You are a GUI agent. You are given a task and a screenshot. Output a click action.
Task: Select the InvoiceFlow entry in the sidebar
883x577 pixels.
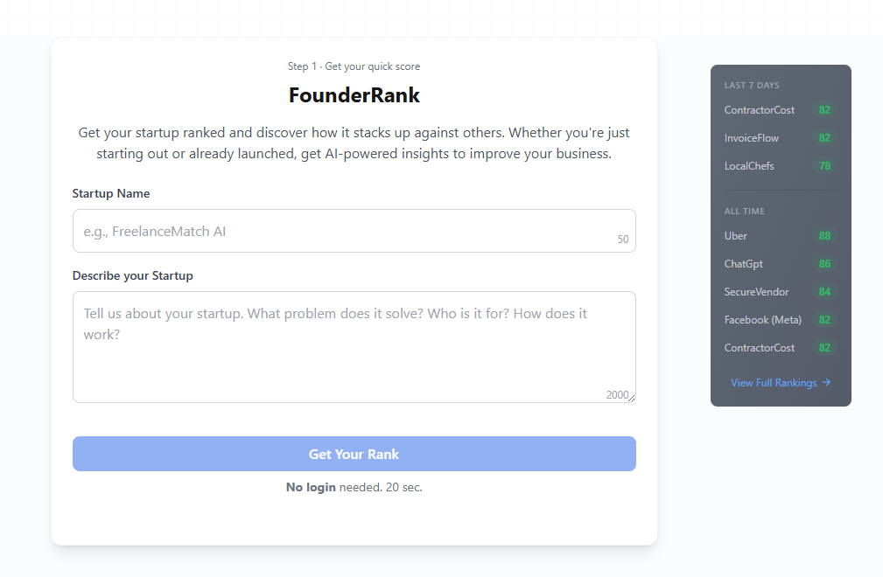(x=749, y=137)
